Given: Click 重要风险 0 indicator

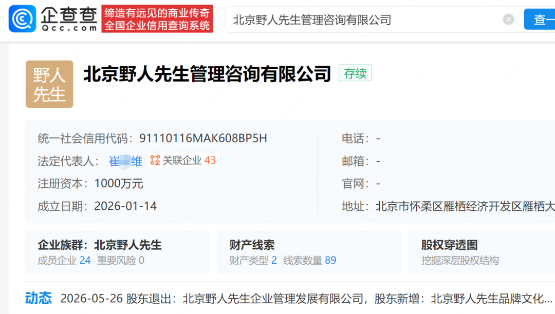Looking at the screenshot, I should [121, 260].
